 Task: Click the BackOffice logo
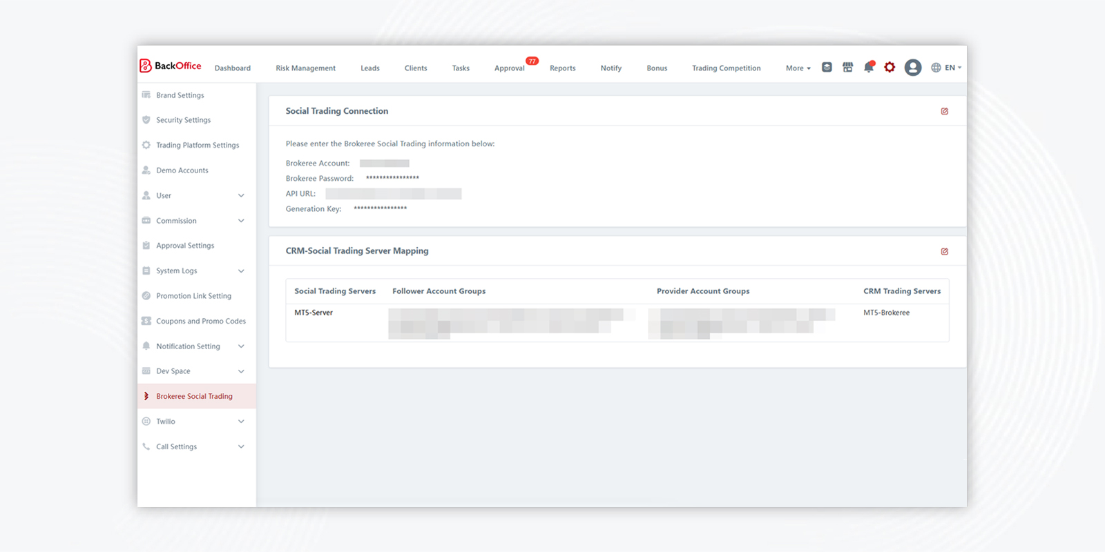171,66
